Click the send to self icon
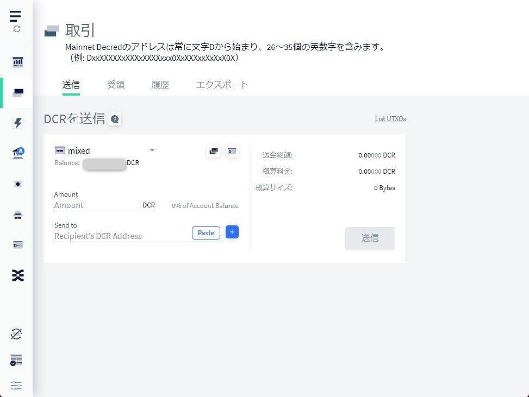The image size is (529, 397). (232, 151)
